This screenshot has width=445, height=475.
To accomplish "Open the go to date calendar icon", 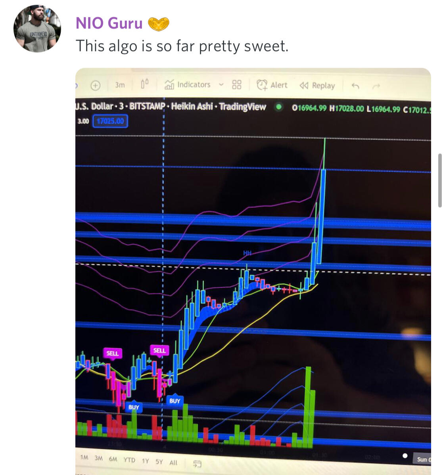I will click(x=197, y=464).
